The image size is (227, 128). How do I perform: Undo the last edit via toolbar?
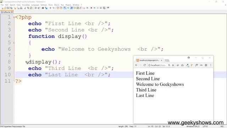(35, 8)
